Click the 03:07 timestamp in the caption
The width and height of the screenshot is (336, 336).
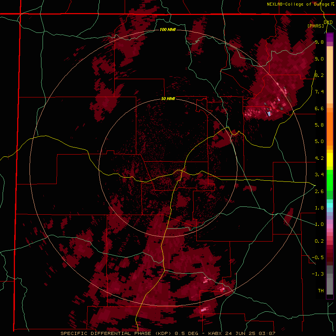(267, 333)
